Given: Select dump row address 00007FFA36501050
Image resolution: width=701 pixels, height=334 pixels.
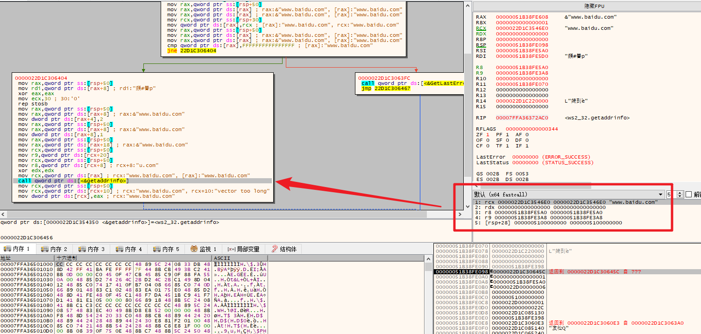Looking at the screenshot, I should point(27,290).
